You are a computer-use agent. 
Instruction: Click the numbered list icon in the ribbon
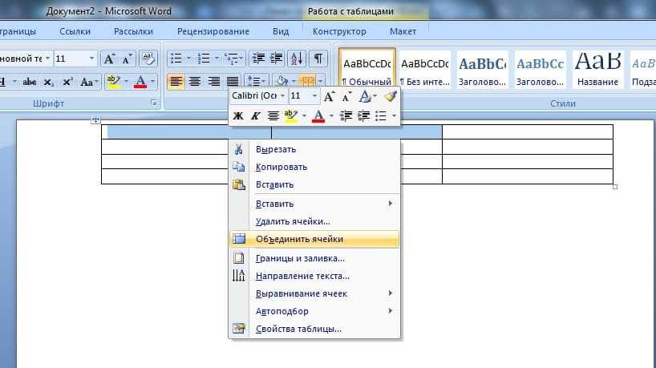click(x=204, y=59)
